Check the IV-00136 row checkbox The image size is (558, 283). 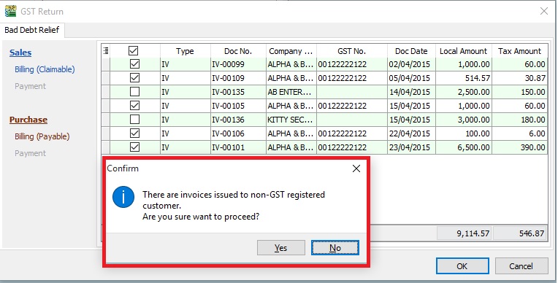pyautogui.click(x=134, y=120)
